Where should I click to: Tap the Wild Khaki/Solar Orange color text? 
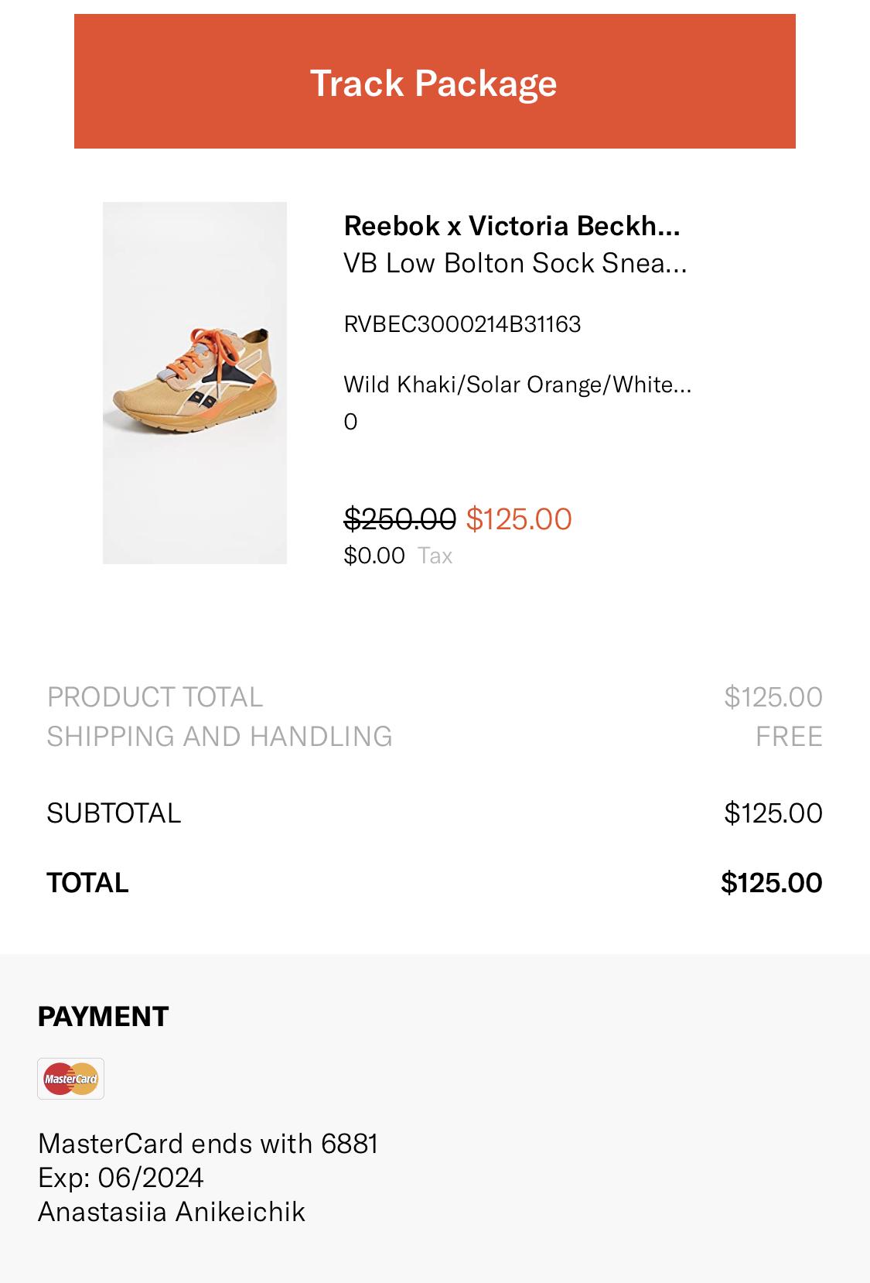click(517, 384)
